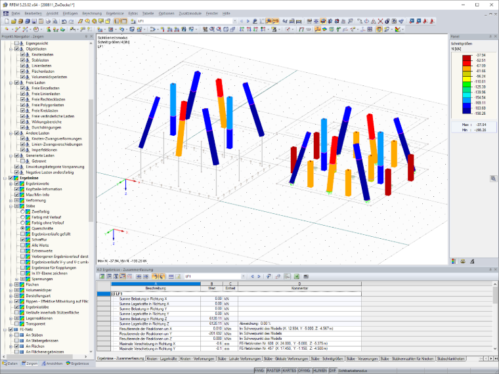The width and height of the screenshot is (499, 374).
Task: Open LF1 dropdown in results table toolbar
Action: (244, 276)
